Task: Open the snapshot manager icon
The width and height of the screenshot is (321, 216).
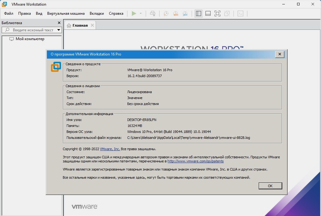Action: pos(185,14)
